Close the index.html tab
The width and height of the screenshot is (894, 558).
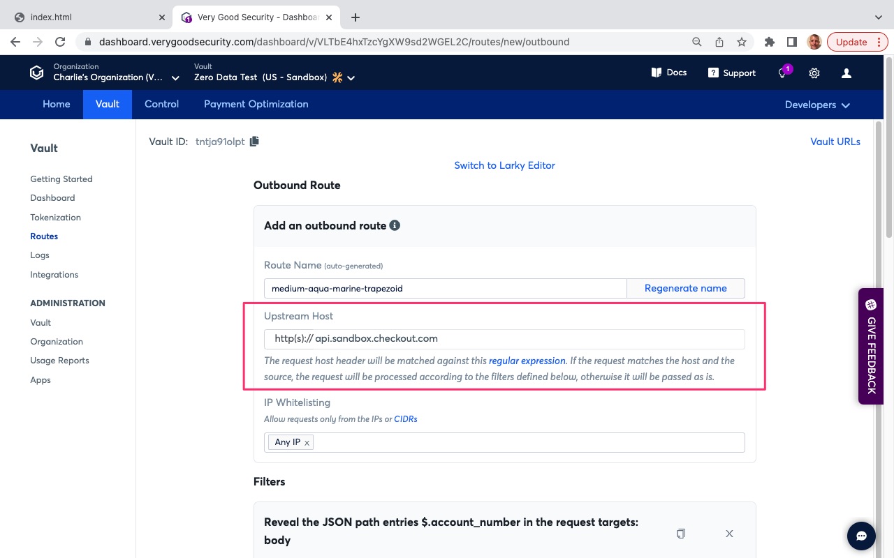point(161,17)
